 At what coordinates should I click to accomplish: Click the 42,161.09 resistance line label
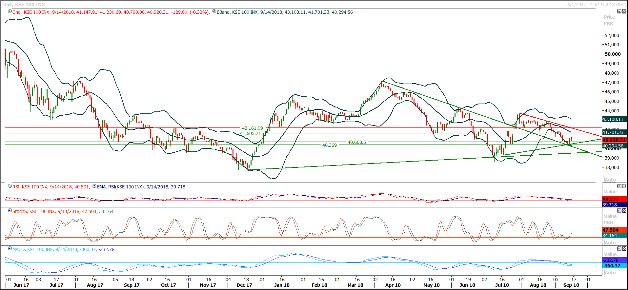click(x=252, y=128)
